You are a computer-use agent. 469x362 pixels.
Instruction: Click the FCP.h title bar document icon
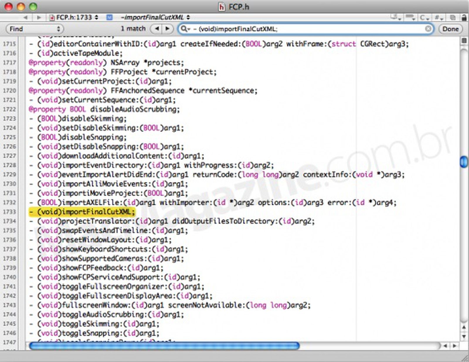(222, 6)
